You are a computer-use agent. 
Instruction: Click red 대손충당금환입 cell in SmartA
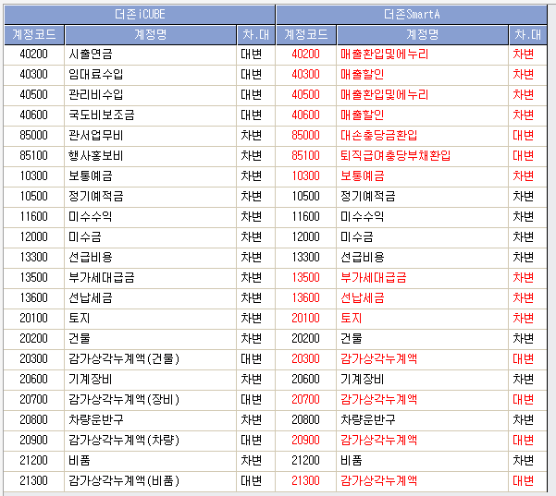coord(422,136)
